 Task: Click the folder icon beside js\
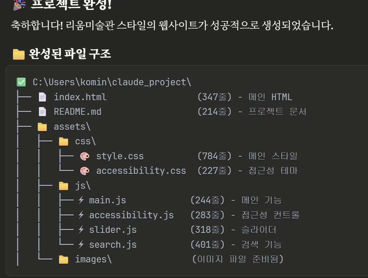[63, 186]
